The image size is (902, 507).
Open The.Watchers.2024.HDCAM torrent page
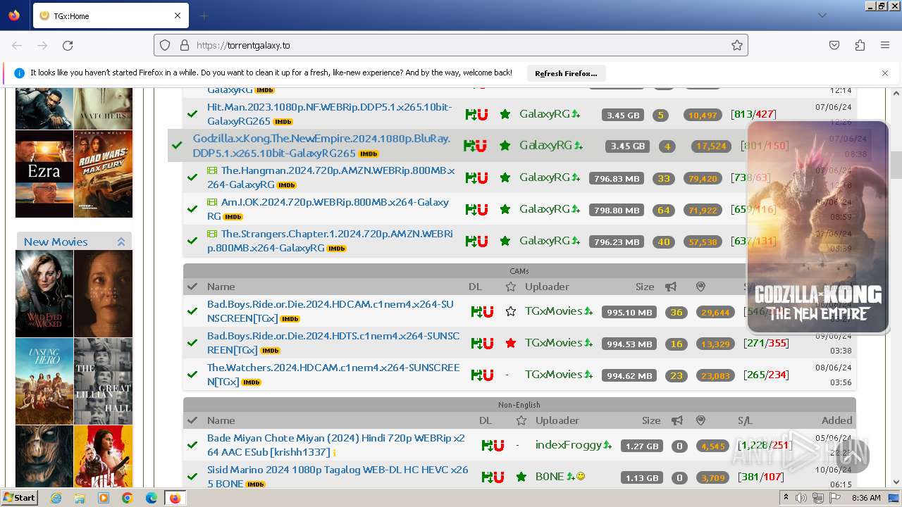click(x=333, y=375)
